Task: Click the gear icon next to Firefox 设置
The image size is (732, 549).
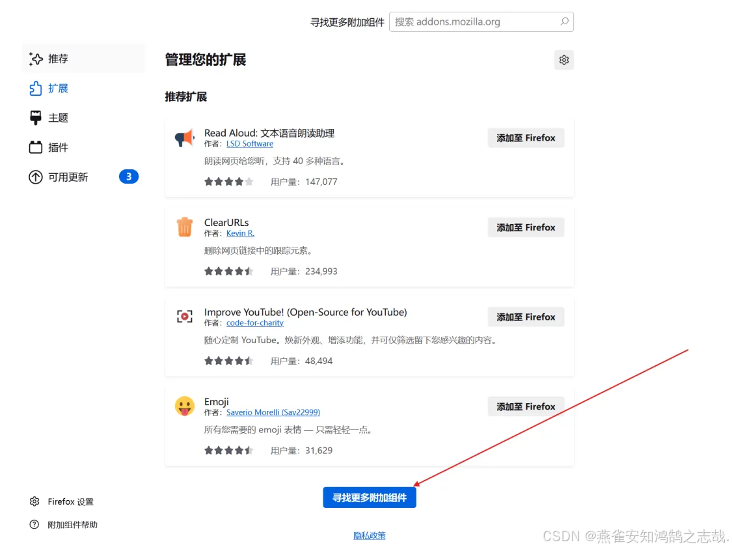Action: (34, 501)
